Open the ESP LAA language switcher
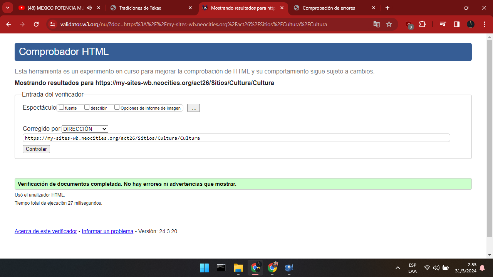This screenshot has height=277, width=493. click(413, 268)
